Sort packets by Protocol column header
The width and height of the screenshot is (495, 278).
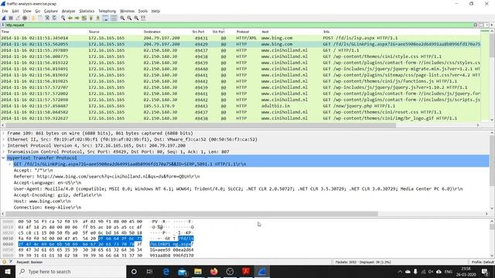(242, 32)
